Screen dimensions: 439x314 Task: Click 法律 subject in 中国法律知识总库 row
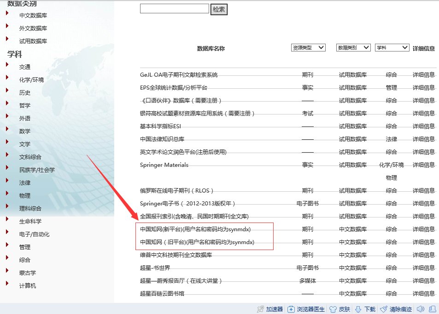coord(392,139)
